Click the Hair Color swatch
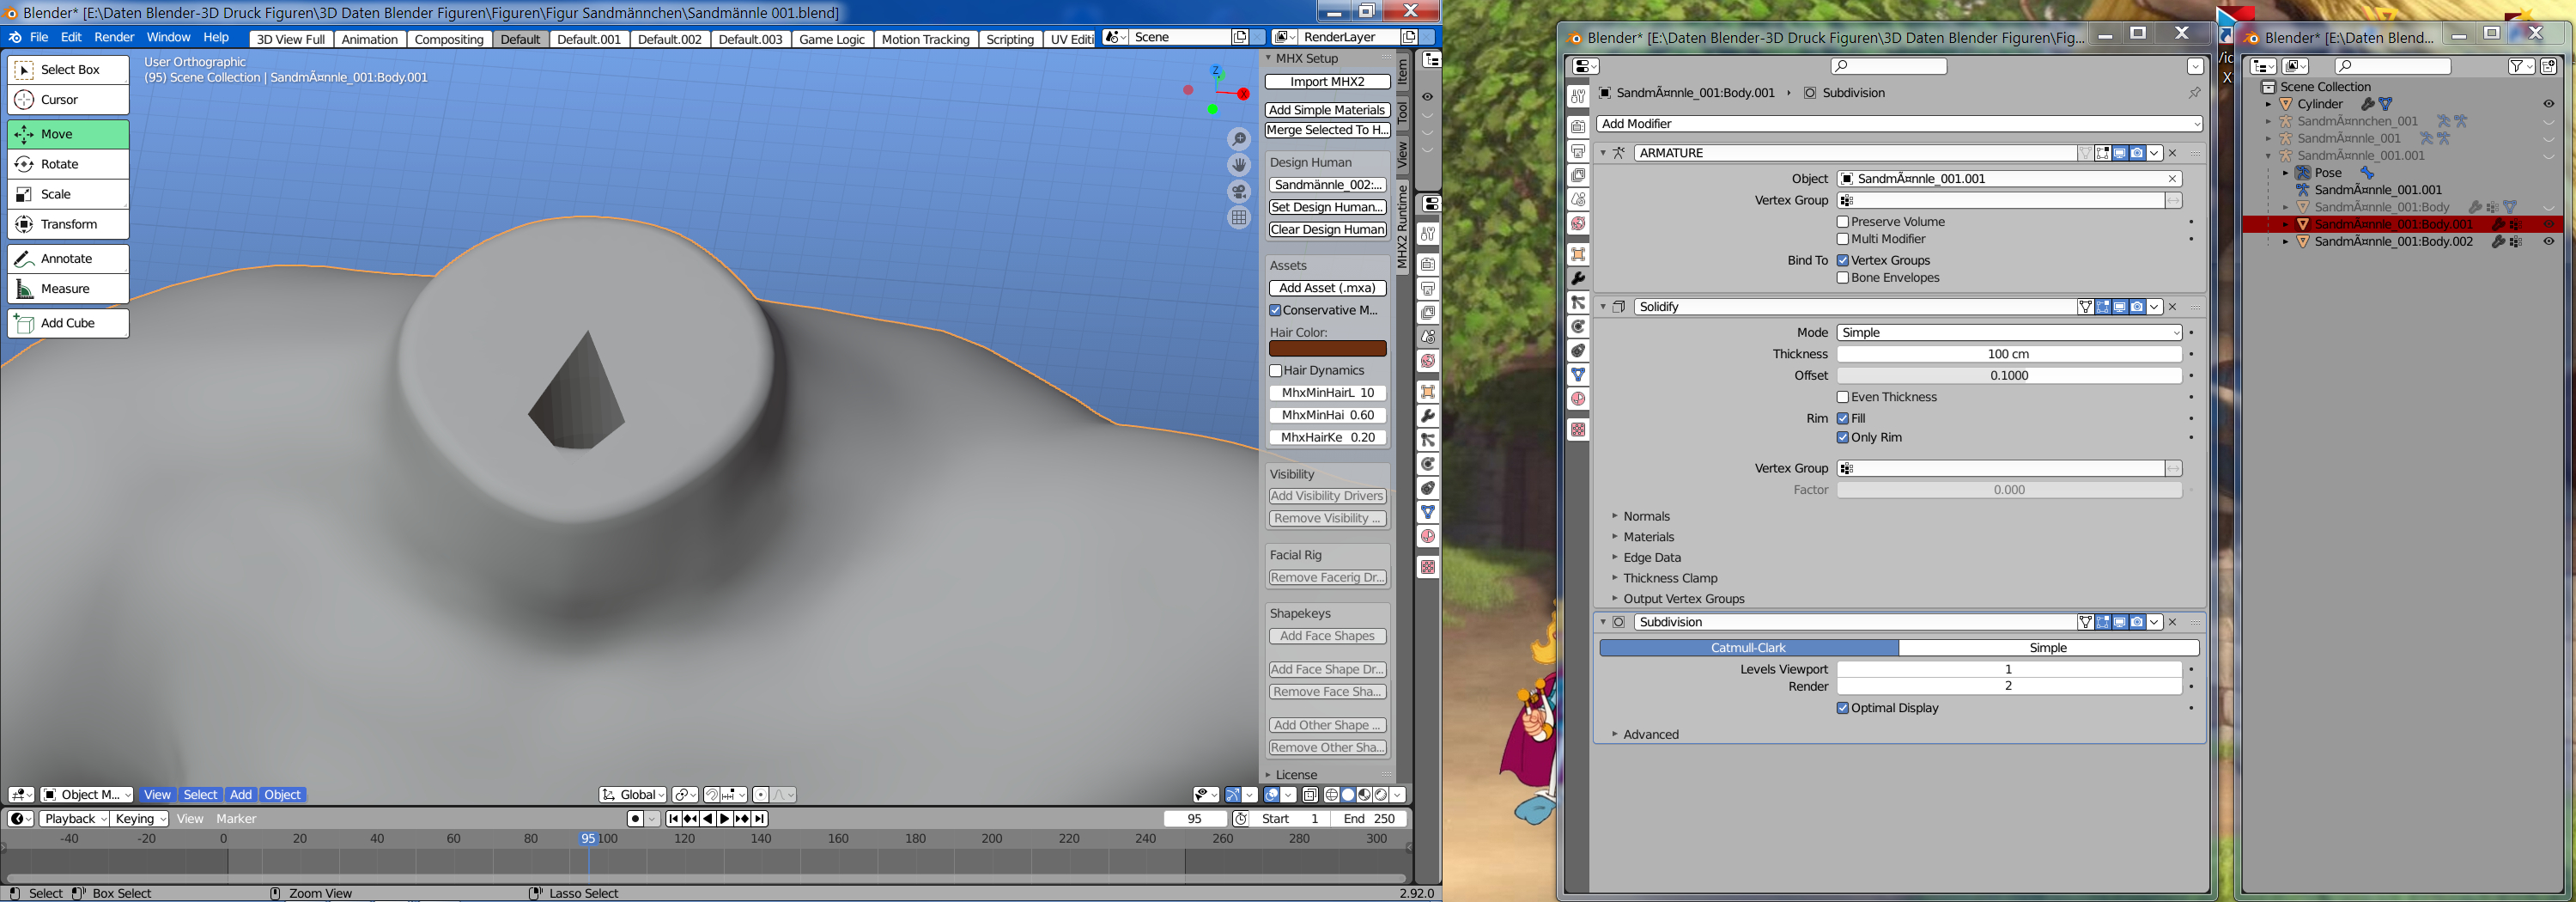This screenshot has width=2576, height=902. click(1327, 349)
